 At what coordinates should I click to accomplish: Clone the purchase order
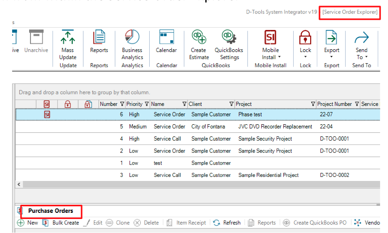click(x=118, y=223)
